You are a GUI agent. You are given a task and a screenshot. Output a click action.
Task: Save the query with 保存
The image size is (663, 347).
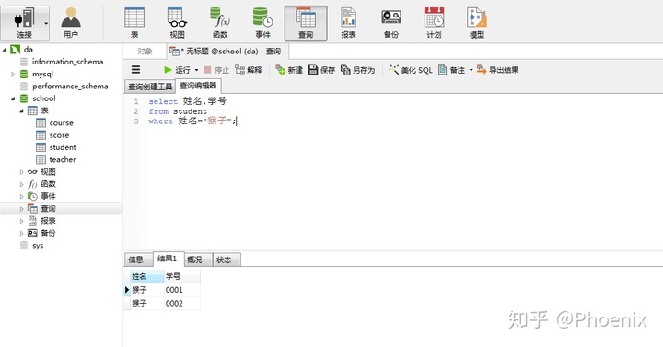321,70
